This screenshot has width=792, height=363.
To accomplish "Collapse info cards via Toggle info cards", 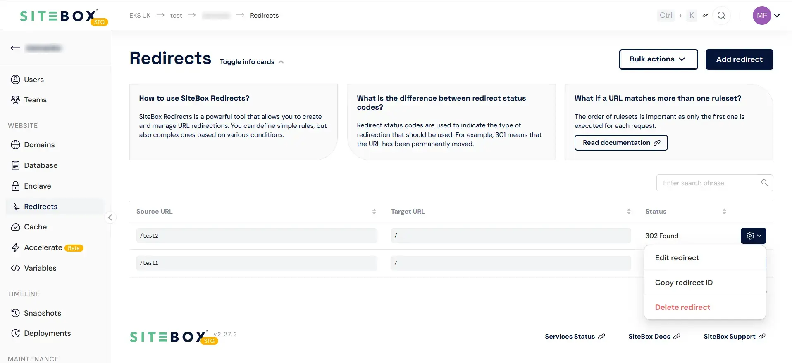I will coord(252,62).
